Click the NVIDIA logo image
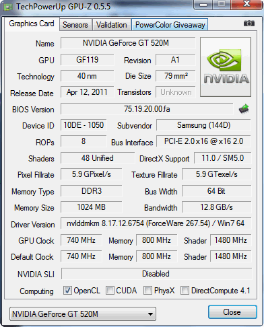This screenshot has height=327, width=264. [x=226, y=67]
